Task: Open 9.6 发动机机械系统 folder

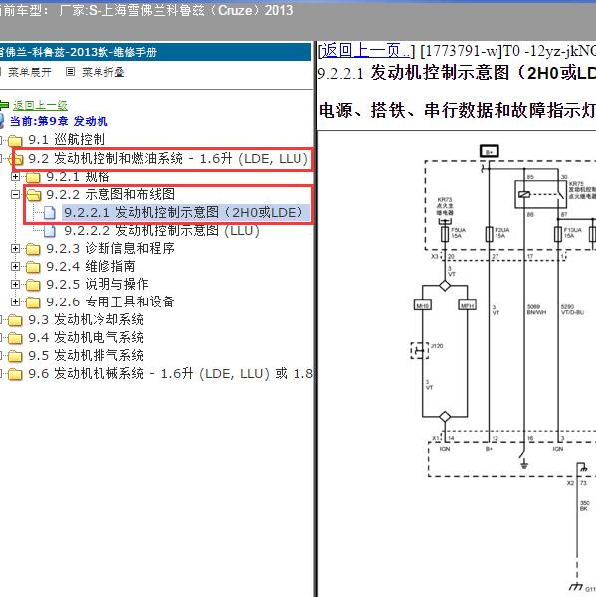Action: click(x=170, y=373)
